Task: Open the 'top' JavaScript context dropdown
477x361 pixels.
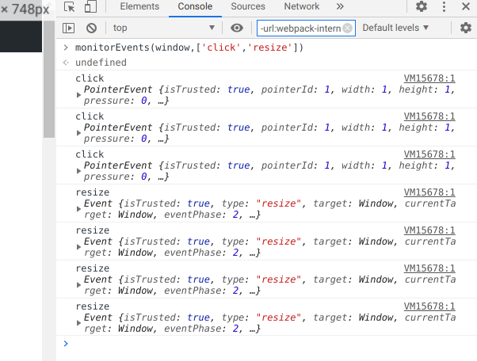Action: [x=162, y=28]
